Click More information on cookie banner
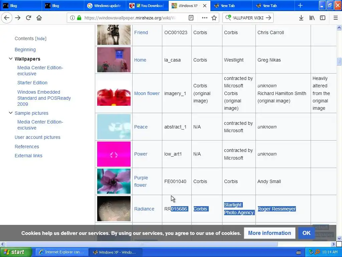The width and height of the screenshot is (342, 257). click(270, 233)
